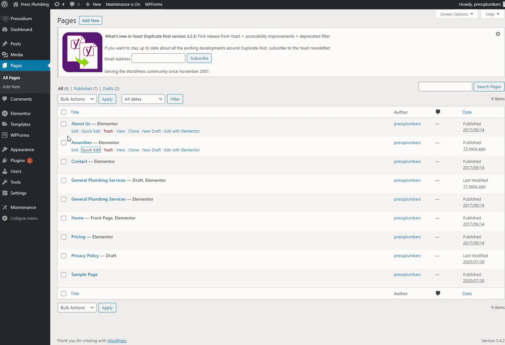The image size is (505, 345).
Task: Check the Home page checkbox
Action: tap(64, 218)
